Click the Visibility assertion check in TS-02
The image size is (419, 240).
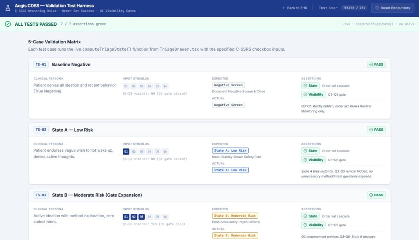(x=313, y=160)
